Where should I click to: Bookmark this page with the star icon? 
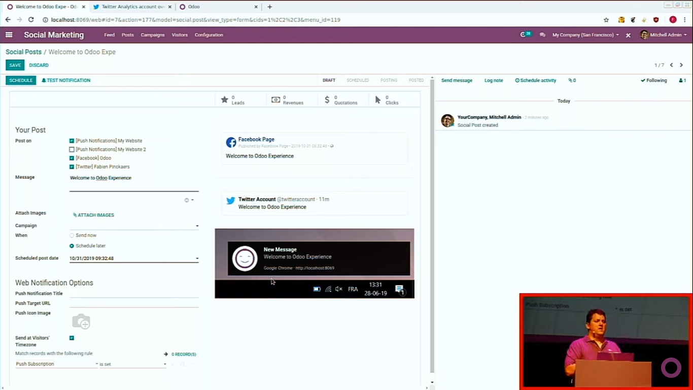pos(606,20)
